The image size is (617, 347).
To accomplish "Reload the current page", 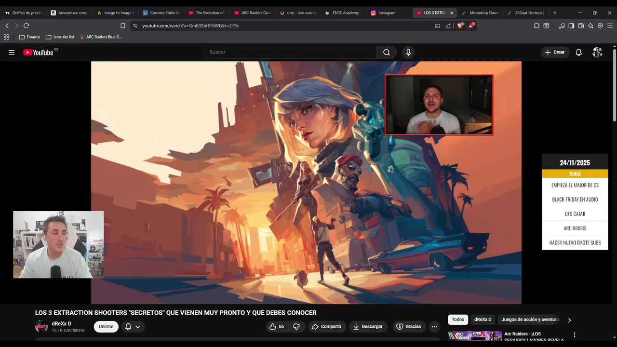I will click(26, 26).
